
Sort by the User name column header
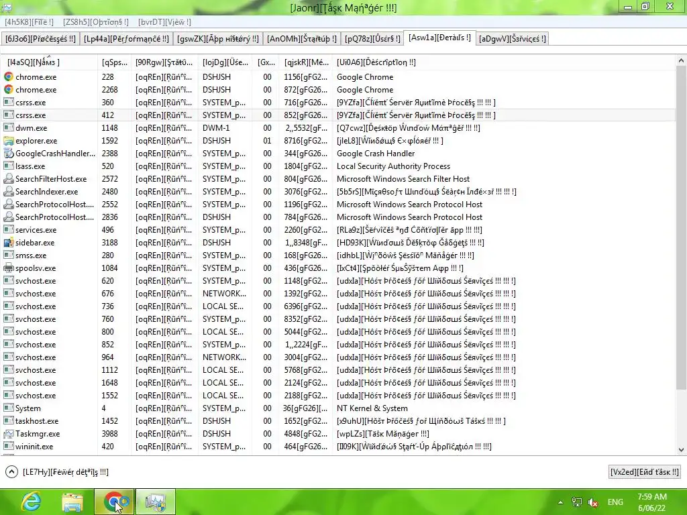[x=225, y=62]
